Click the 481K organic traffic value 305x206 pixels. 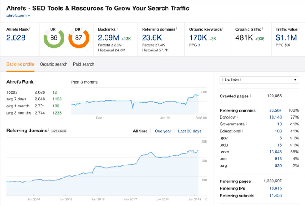(244, 37)
